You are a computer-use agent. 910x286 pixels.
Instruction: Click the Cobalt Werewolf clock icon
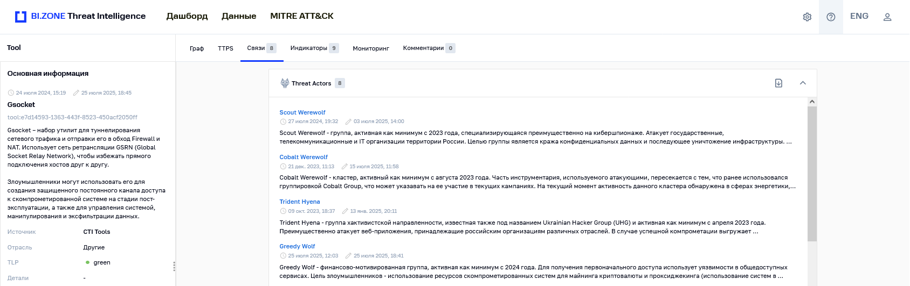pyautogui.click(x=283, y=167)
